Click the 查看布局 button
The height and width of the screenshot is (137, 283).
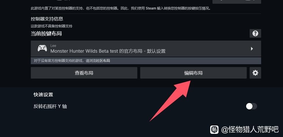[84, 73]
